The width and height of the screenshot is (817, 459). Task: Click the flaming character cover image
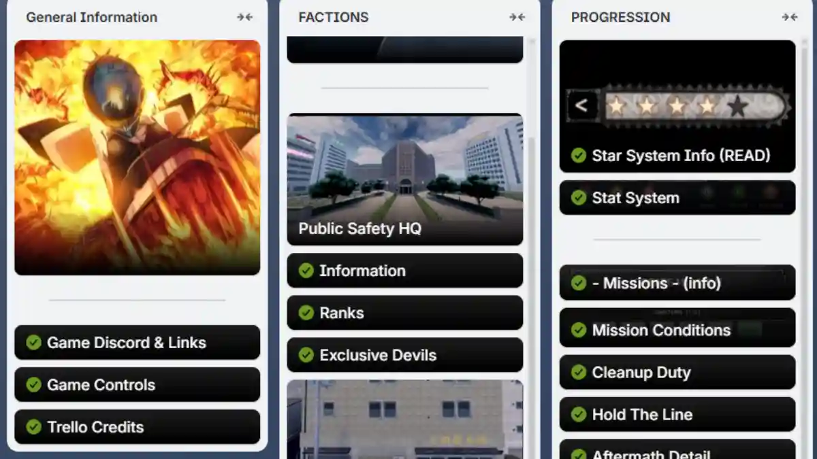137,157
